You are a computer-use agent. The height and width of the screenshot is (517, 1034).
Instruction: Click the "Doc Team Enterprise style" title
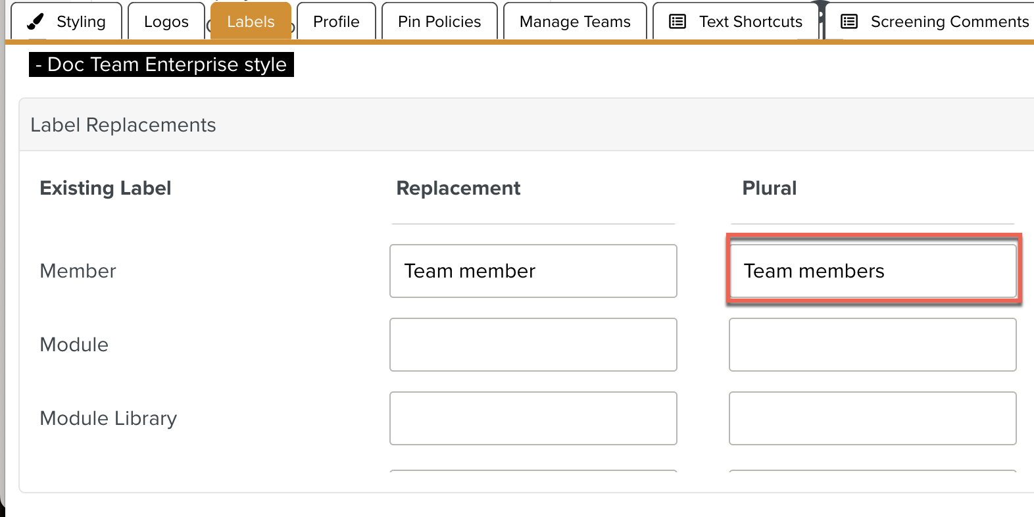pos(161,64)
